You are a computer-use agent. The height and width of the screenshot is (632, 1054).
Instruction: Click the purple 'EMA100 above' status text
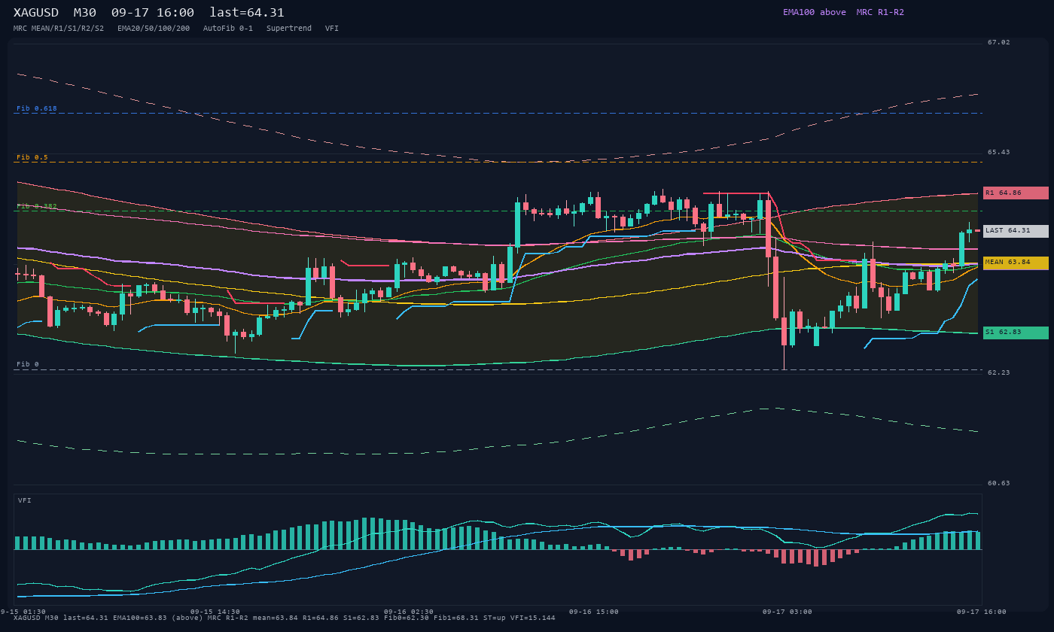point(815,12)
